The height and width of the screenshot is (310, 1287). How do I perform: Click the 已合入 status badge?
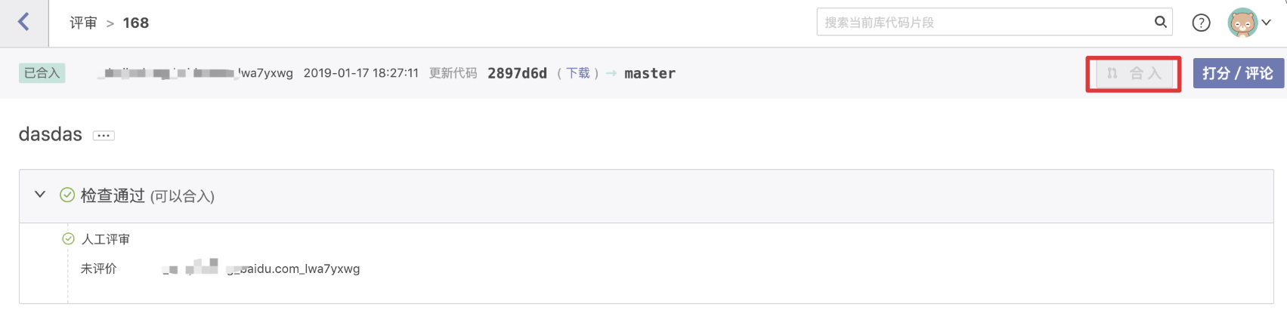coord(42,73)
